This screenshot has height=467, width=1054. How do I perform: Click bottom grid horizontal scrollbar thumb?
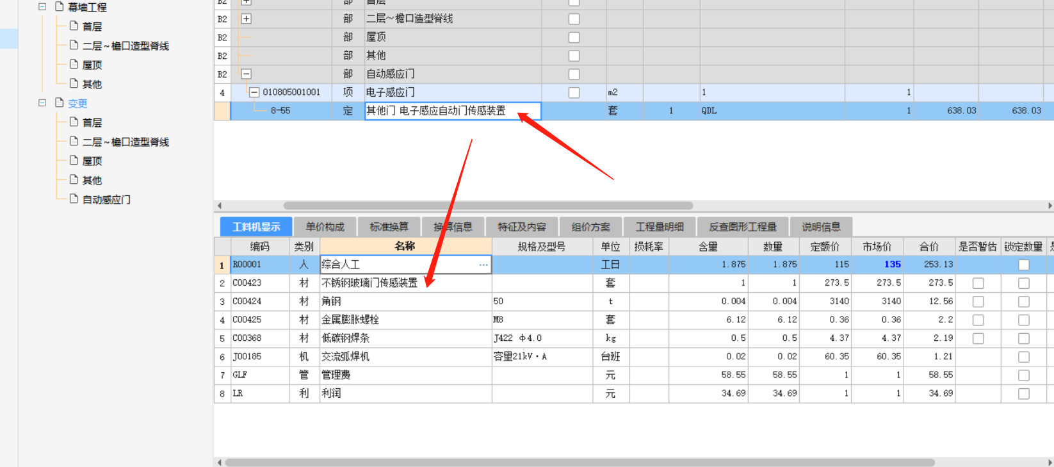click(x=580, y=462)
